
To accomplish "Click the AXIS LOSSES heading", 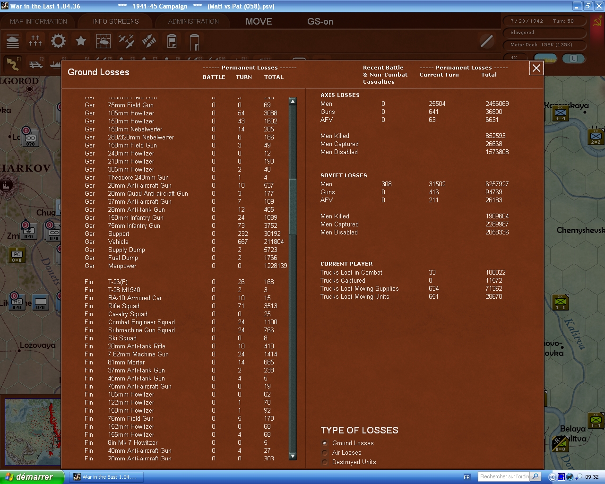I will 340,95.
